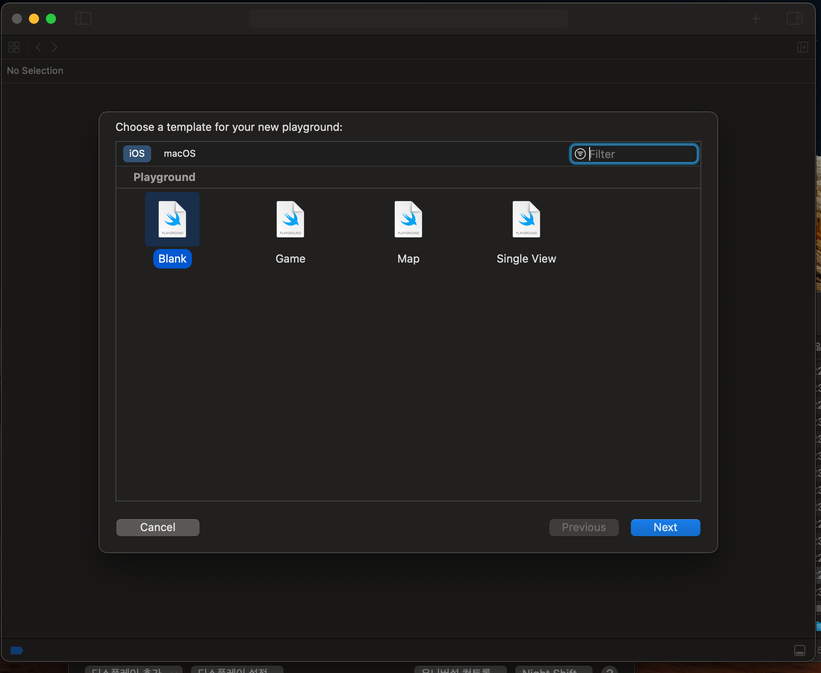Switch to the macOS platform tab
This screenshot has width=821, height=673.
pyautogui.click(x=180, y=154)
